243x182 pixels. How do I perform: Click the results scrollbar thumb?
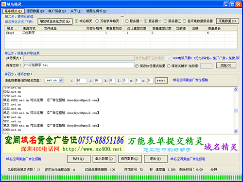click(x=236, y=110)
